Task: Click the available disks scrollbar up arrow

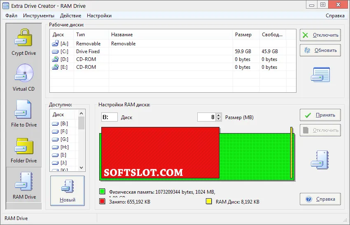Action: click(x=81, y=113)
